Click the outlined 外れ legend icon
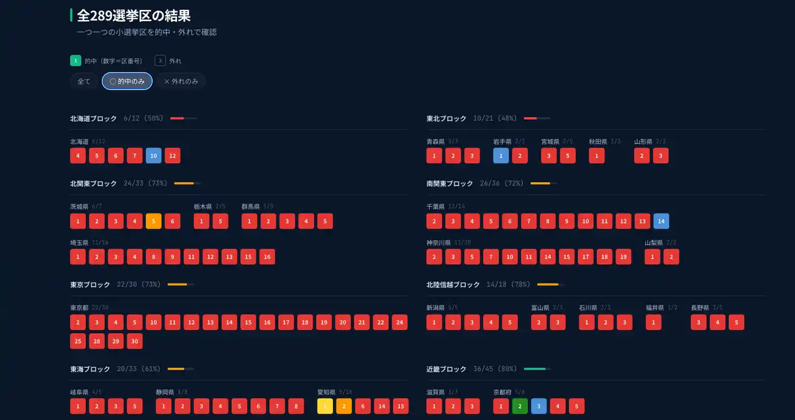The image size is (795, 420). (160, 61)
